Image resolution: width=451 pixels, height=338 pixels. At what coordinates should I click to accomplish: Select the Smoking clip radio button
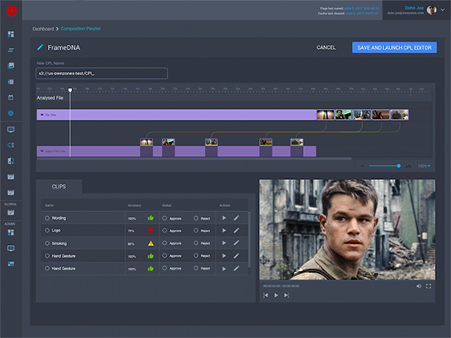point(47,243)
